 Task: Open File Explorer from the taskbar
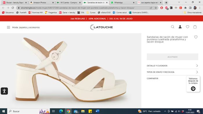coord(83,111)
